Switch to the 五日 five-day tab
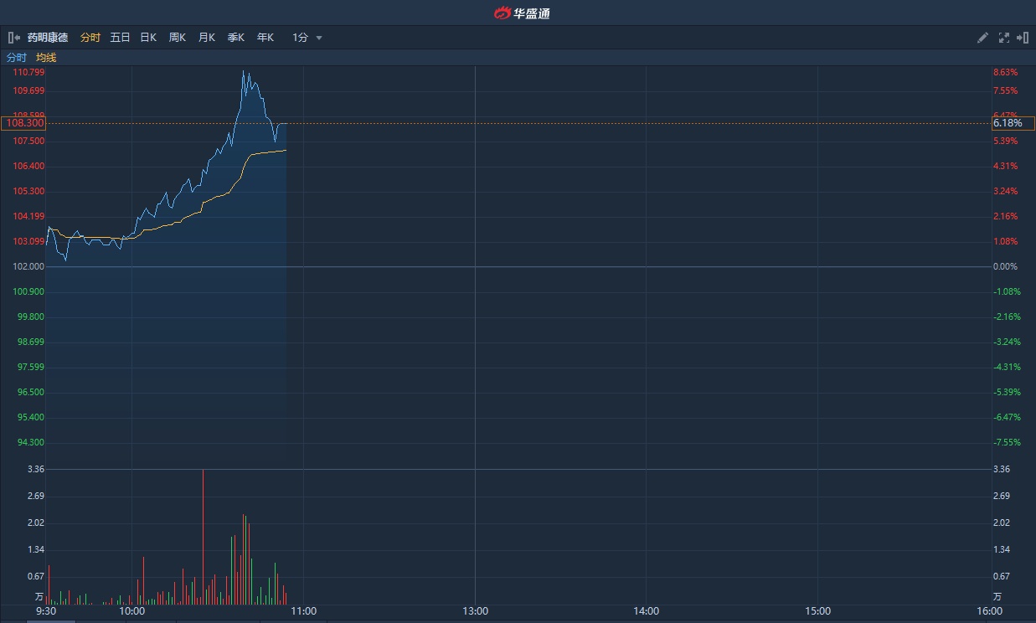Screen dimensions: 1036x623 tap(120, 38)
